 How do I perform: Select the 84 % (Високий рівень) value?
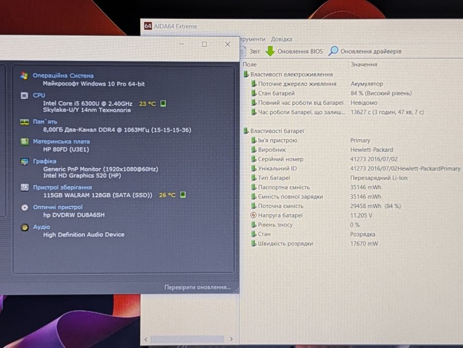[381, 93]
